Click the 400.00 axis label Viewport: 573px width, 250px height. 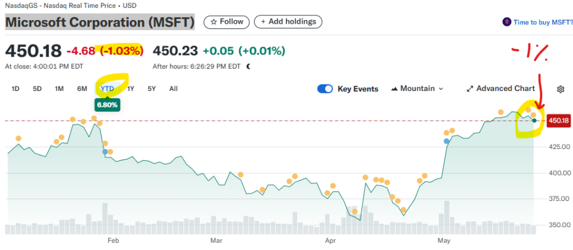click(x=558, y=173)
